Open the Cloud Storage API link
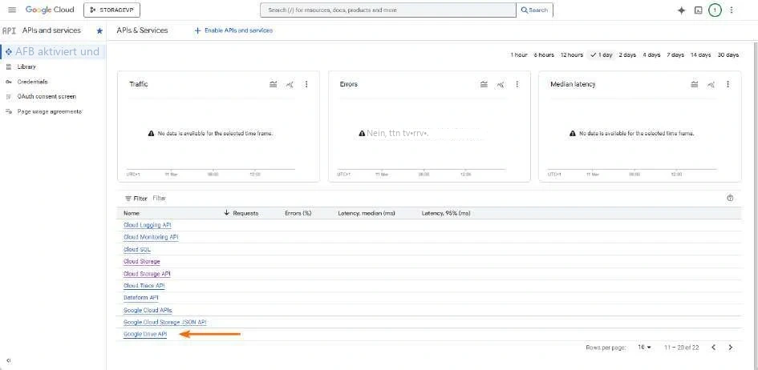Viewport: 758px width, 370px height. [x=147, y=274]
